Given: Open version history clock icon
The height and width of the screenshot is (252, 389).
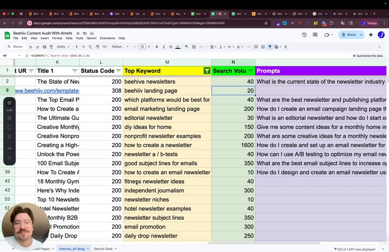Looking at the screenshot, I should pos(305,35).
